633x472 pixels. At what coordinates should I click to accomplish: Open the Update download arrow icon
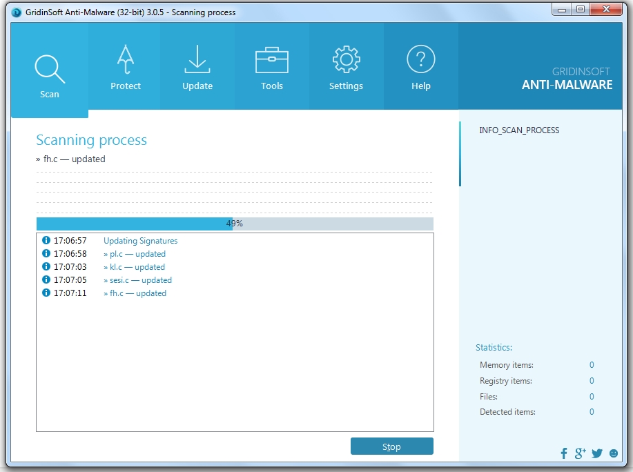[x=197, y=59]
